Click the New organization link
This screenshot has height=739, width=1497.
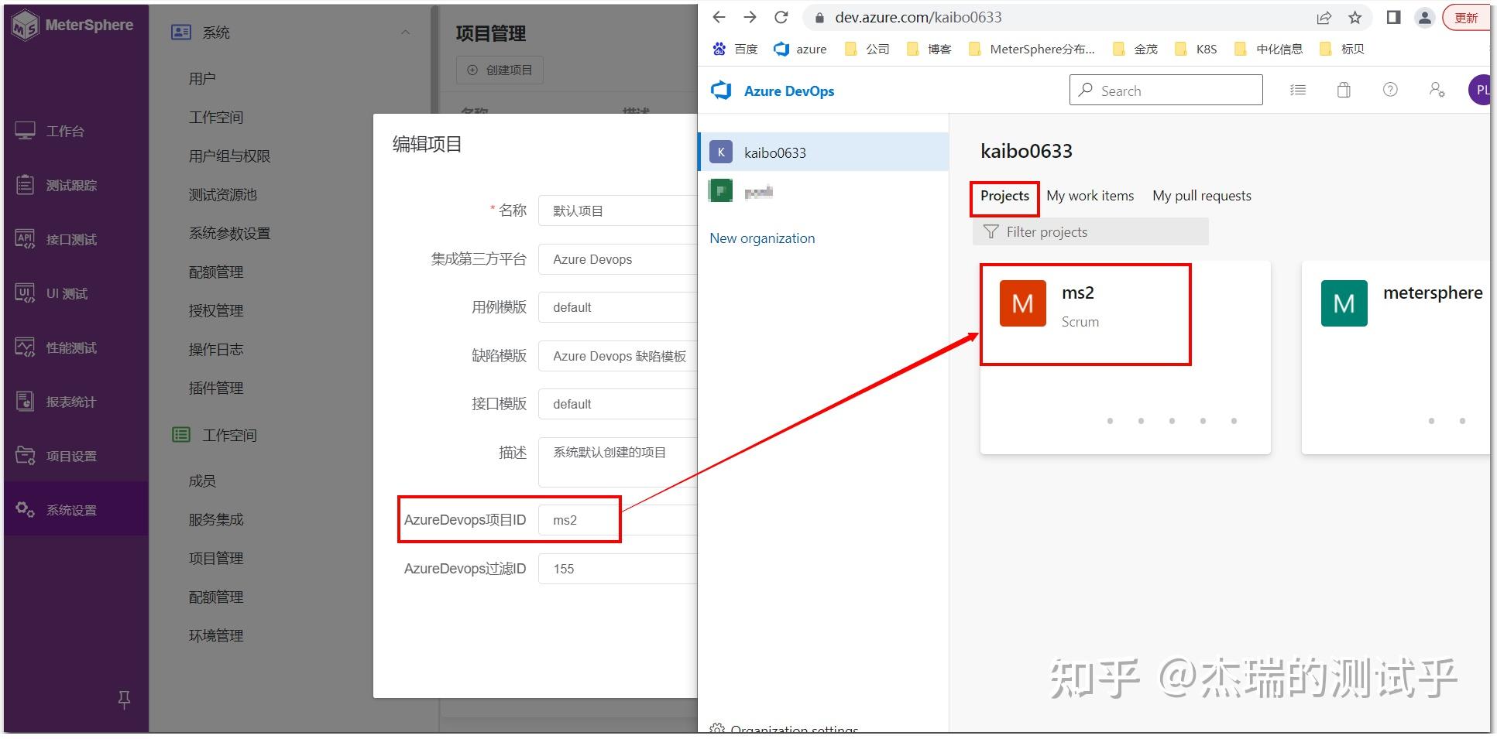point(762,238)
